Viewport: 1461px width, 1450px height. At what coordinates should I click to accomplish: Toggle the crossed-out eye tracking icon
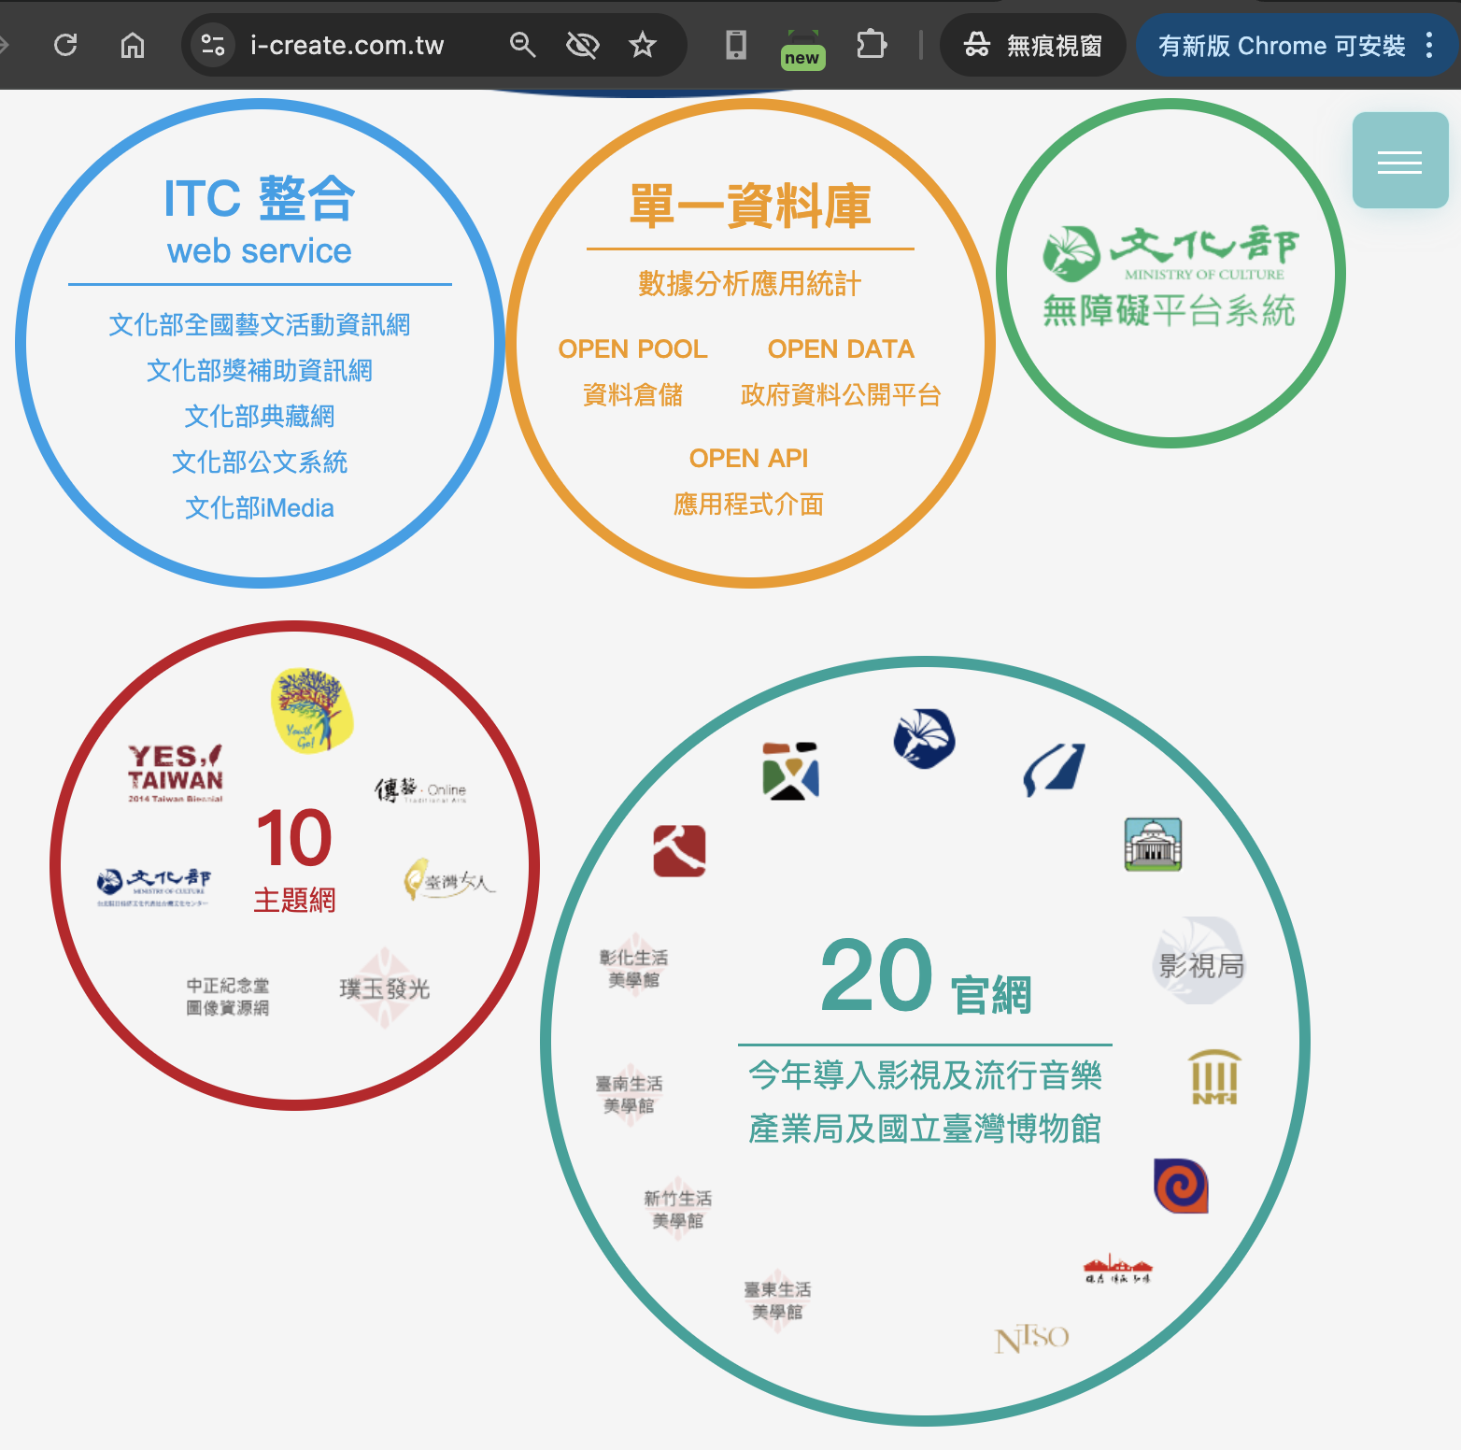pyautogui.click(x=582, y=45)
